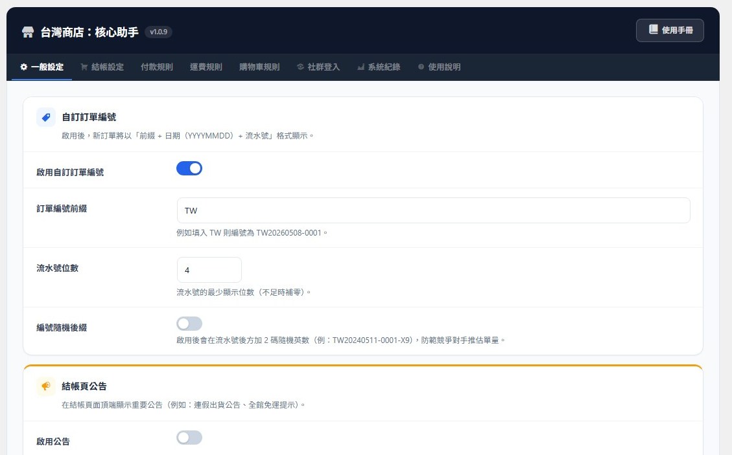Disable the 啟用自訂訂單編號 toggle
The height and width of the screenshot is (455, 732).
click(189, 168)
